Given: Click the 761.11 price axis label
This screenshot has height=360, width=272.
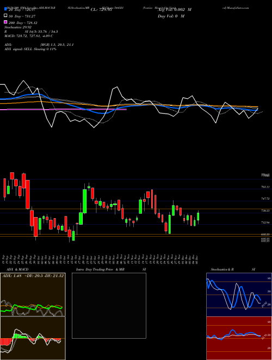Looking at the screenshot, I should click(265, 187).
